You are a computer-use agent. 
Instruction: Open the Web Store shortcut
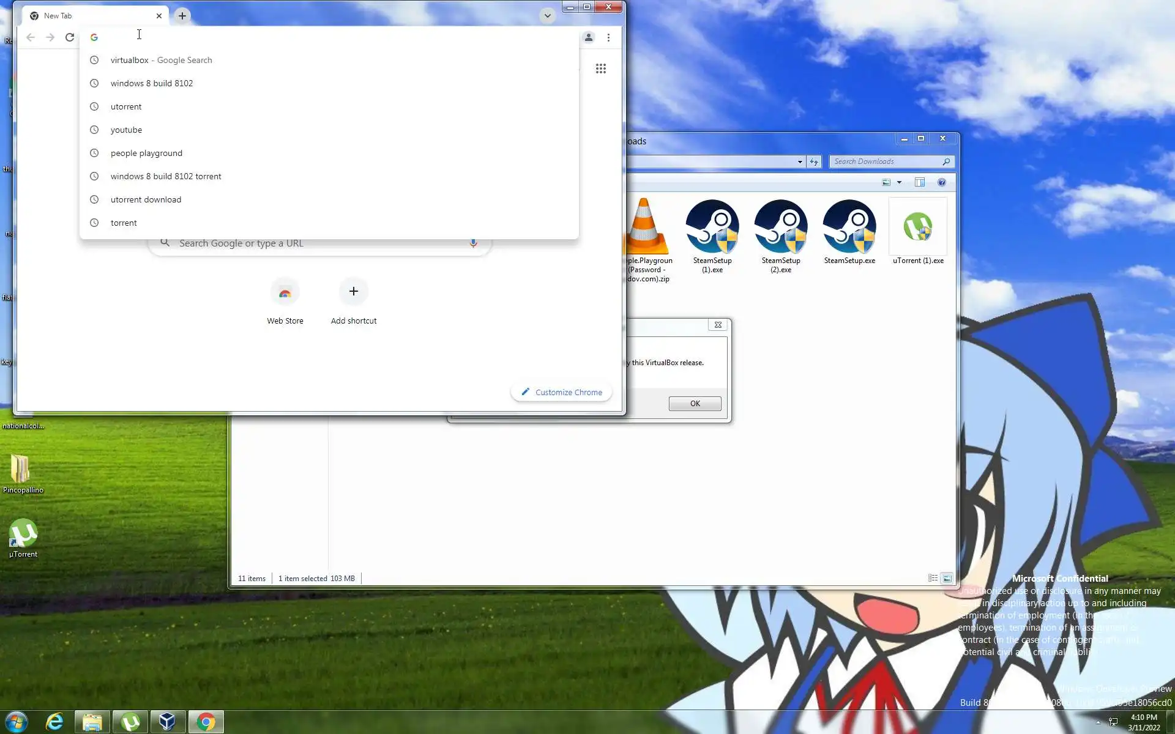click(x=285, y=294)
